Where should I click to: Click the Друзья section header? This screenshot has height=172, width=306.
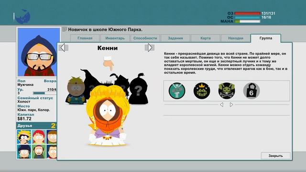[x=36, y=126]
